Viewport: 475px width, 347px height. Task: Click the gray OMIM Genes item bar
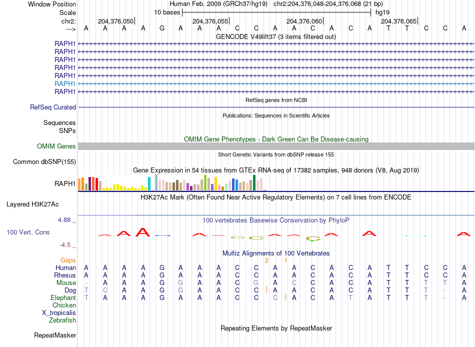point(276,146)
